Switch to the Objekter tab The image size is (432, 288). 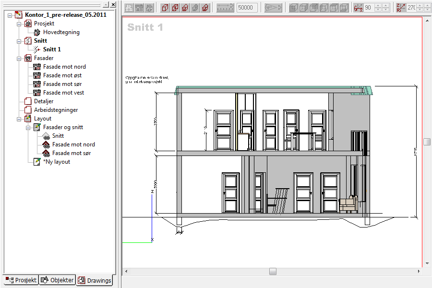pos(57,280)
